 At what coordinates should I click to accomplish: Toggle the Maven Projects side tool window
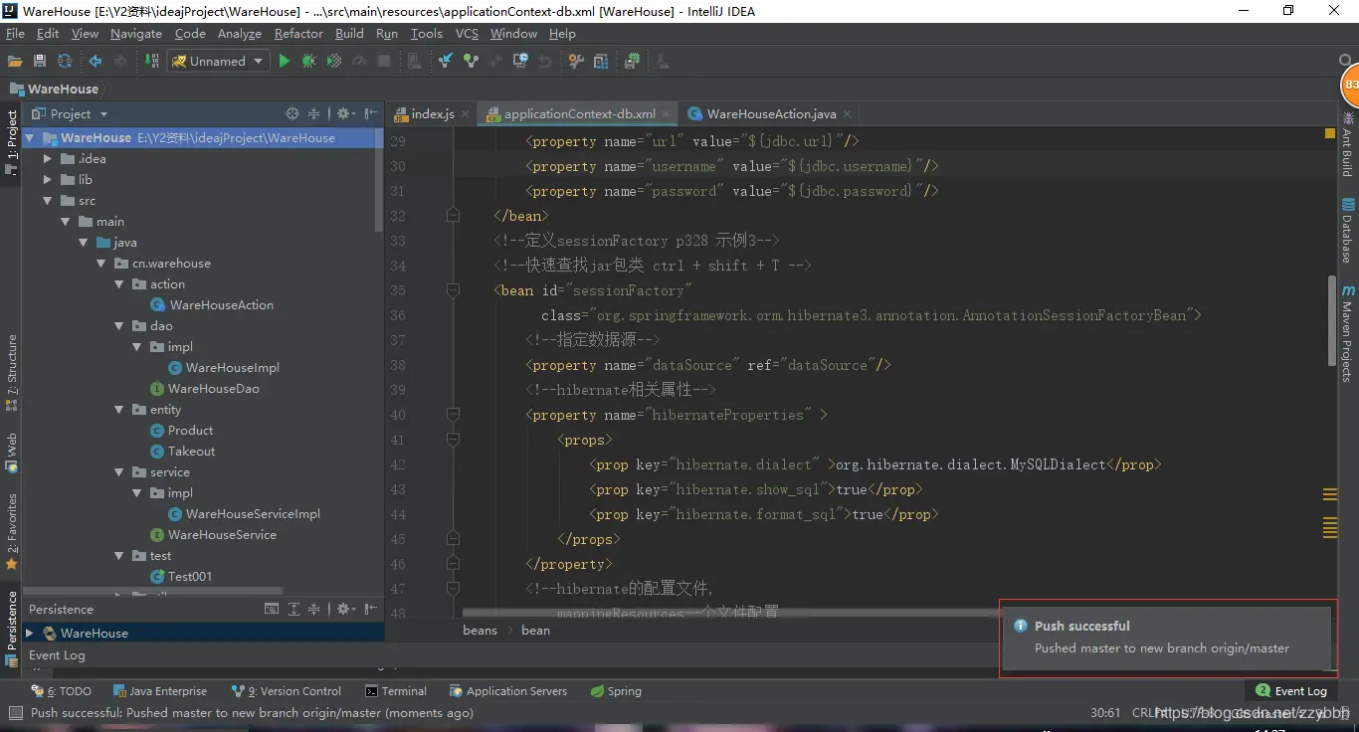click(x=1347, y=334)
